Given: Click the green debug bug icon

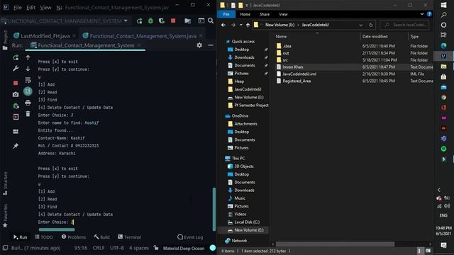Looking at the screenshot, I should [150, 21].
